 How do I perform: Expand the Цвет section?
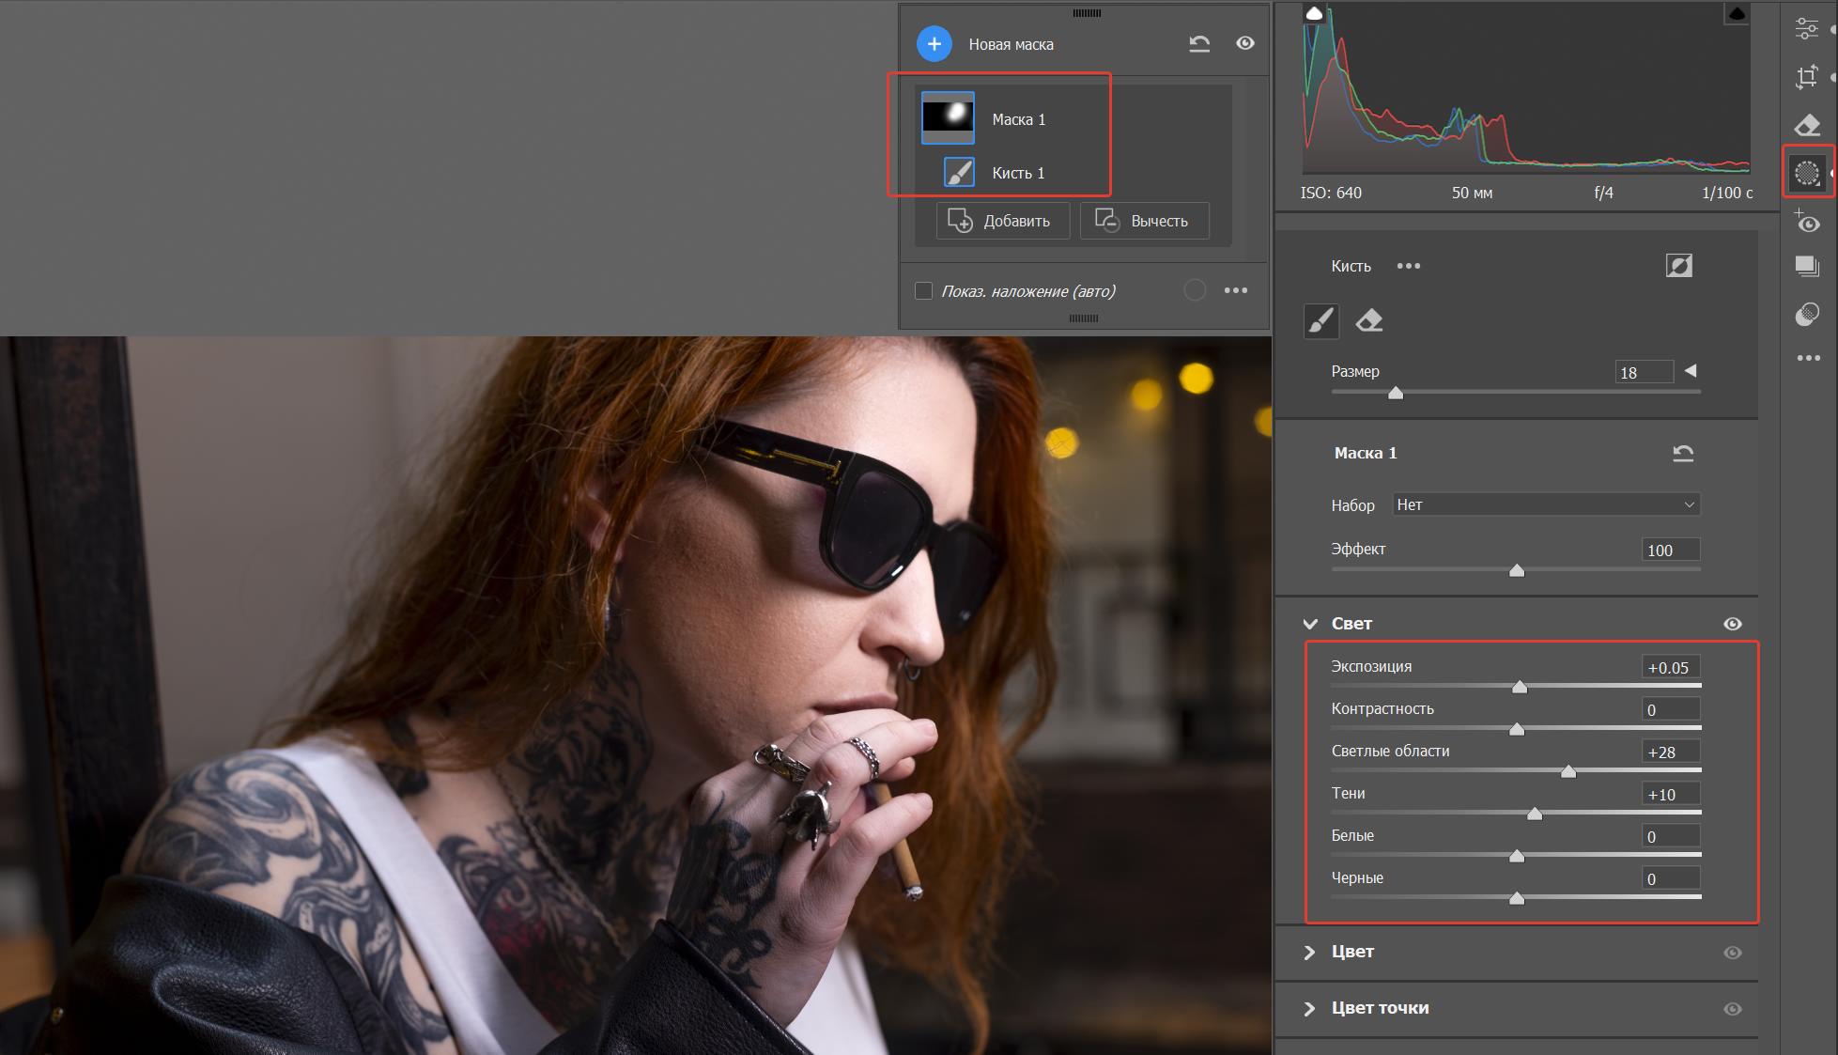pyautogui.click(x=1309, y=952)
